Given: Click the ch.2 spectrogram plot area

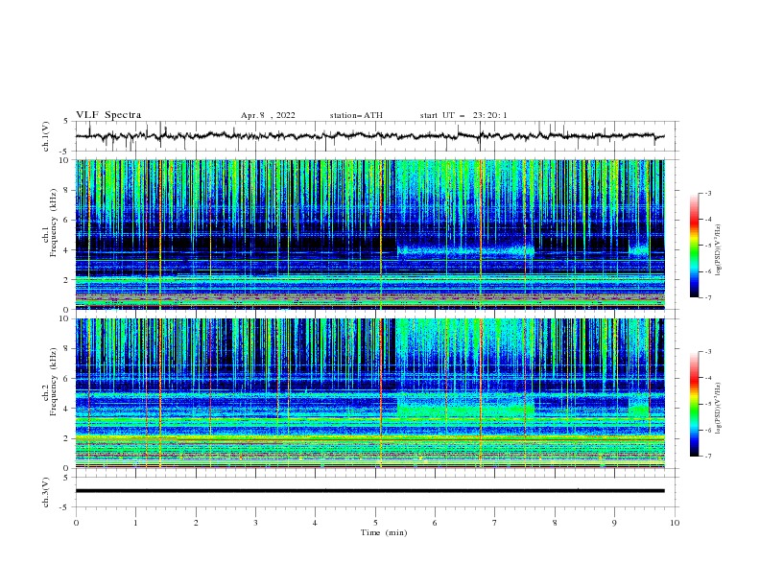Looking at the screenshot, I should click(x=369, y=393).
